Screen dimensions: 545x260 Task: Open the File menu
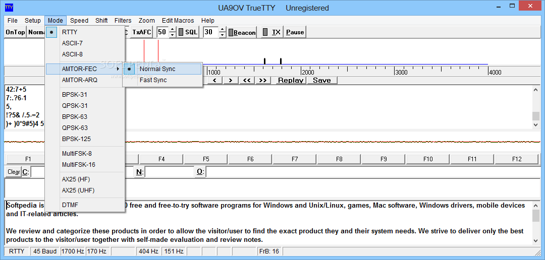pos(13,21)
